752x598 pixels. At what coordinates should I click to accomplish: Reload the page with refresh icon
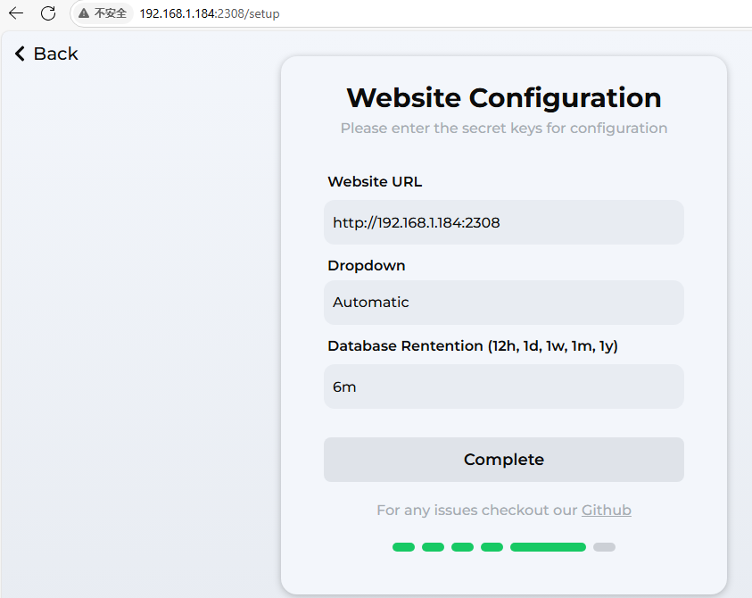click(48, 13)
